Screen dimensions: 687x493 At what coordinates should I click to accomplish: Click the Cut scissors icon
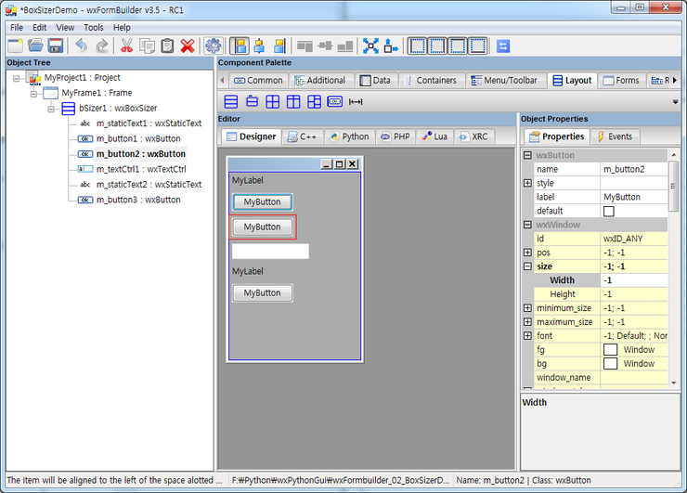(x=126, y=45)
